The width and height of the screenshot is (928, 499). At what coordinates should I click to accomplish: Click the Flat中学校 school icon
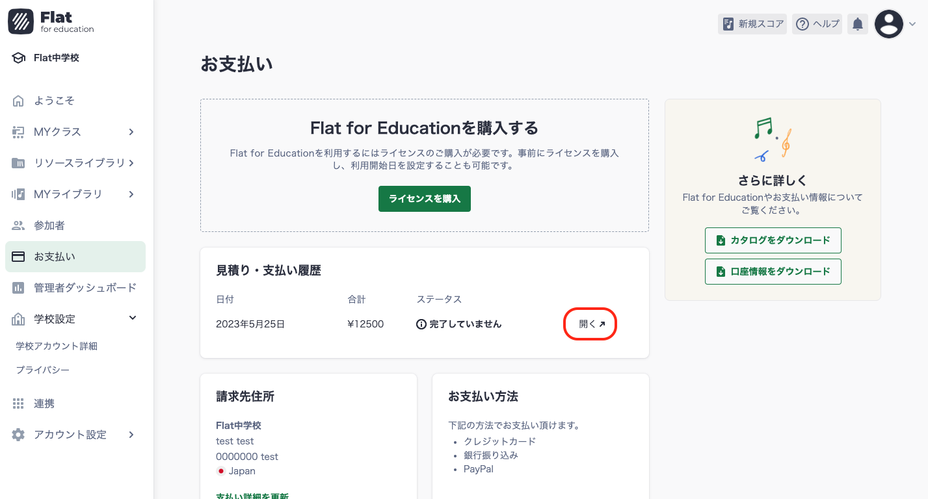19,57
